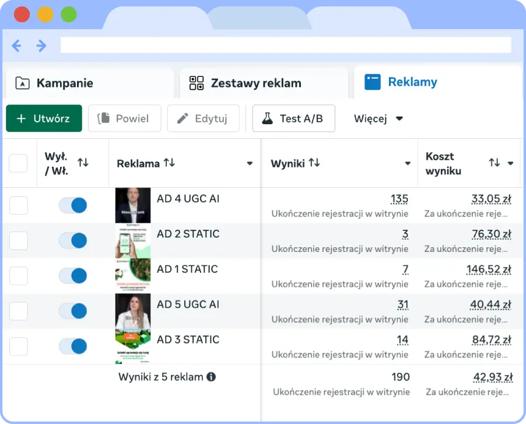The width and height of the screenshot is (526, 424).
Task: Expand the Więcej dropdown menu
Action: (x=378, y=118)
